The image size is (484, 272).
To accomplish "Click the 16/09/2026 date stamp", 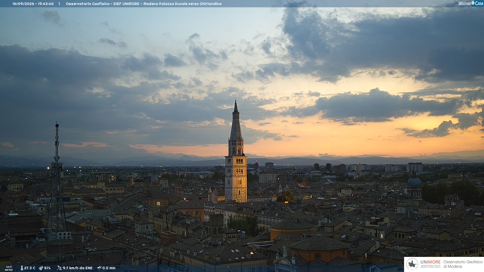I will (23, 4).
